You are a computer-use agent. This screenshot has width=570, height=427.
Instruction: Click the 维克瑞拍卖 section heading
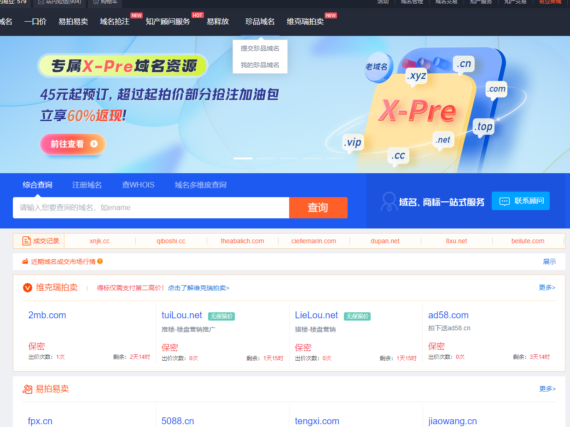[57, 287]
